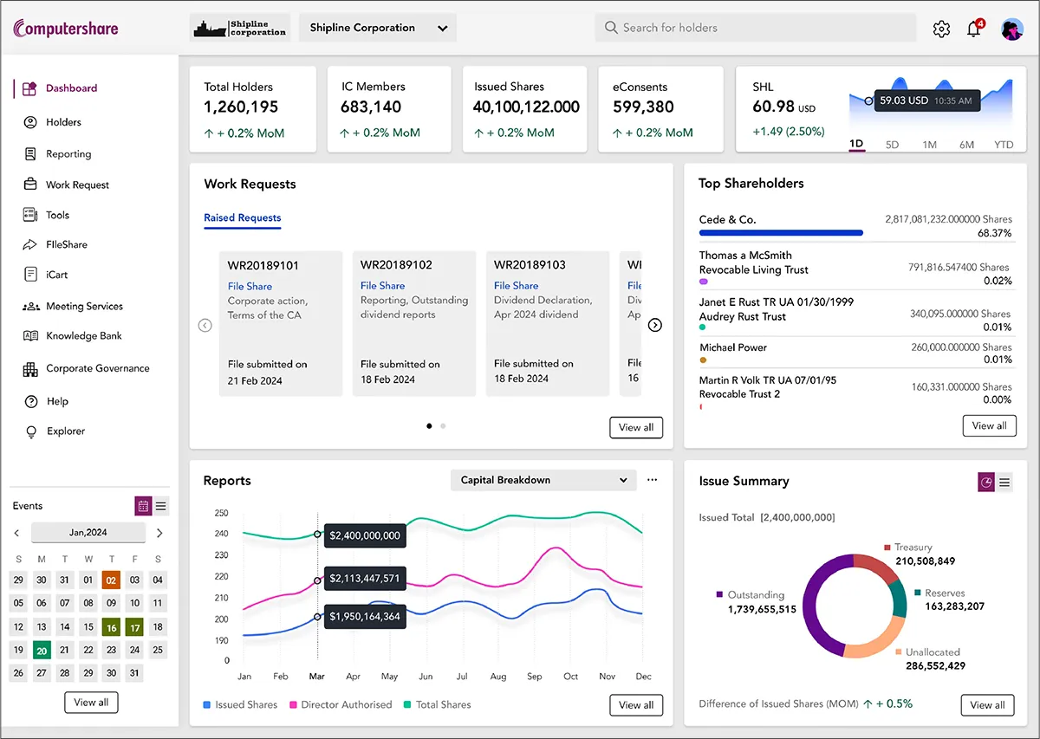This screenshot has height=739, width=1040.
Task: Open more options for the Reports panel
Action: (x=652, y=479)
